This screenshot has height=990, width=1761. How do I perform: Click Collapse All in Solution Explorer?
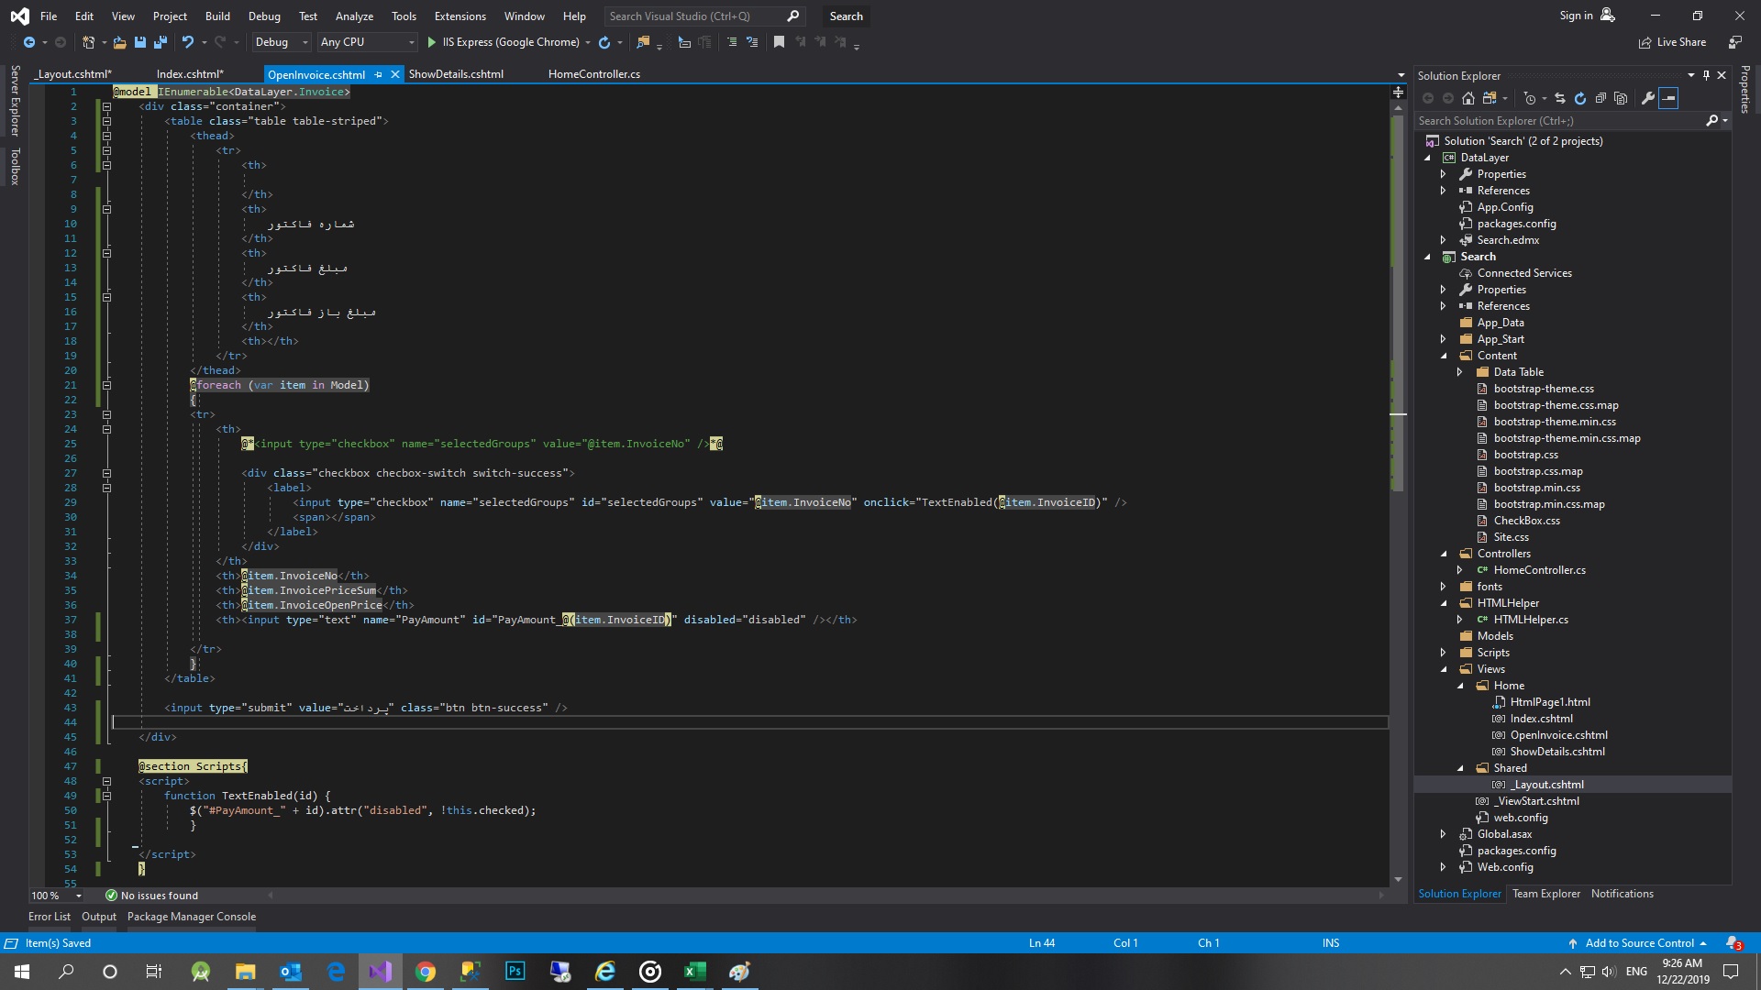tap(1600, 98)
